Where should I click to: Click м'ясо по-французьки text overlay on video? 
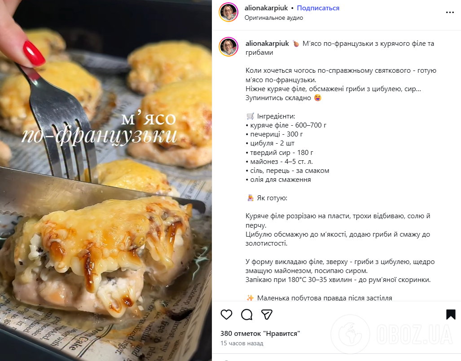[100, 128]
